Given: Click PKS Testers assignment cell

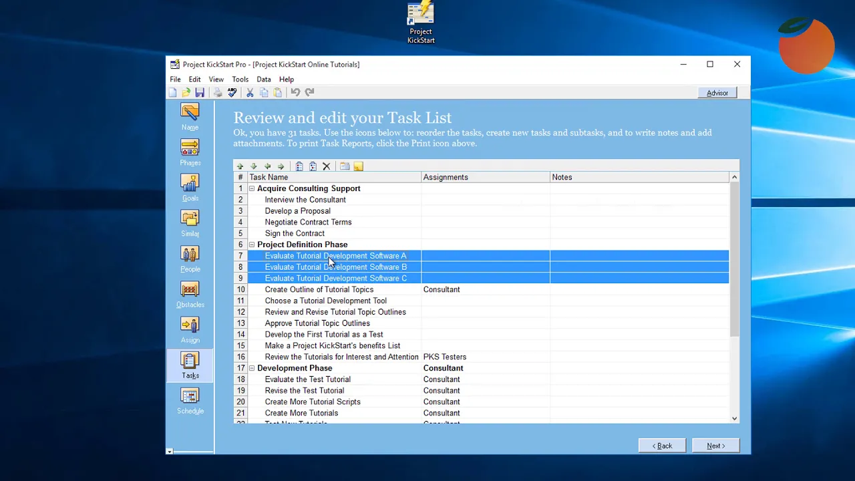Looking at the screenshot, I should [486, 357].
